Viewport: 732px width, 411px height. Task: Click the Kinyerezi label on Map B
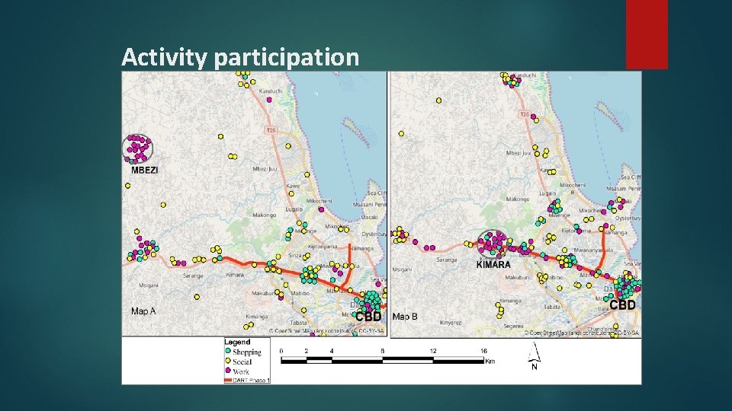451,323
